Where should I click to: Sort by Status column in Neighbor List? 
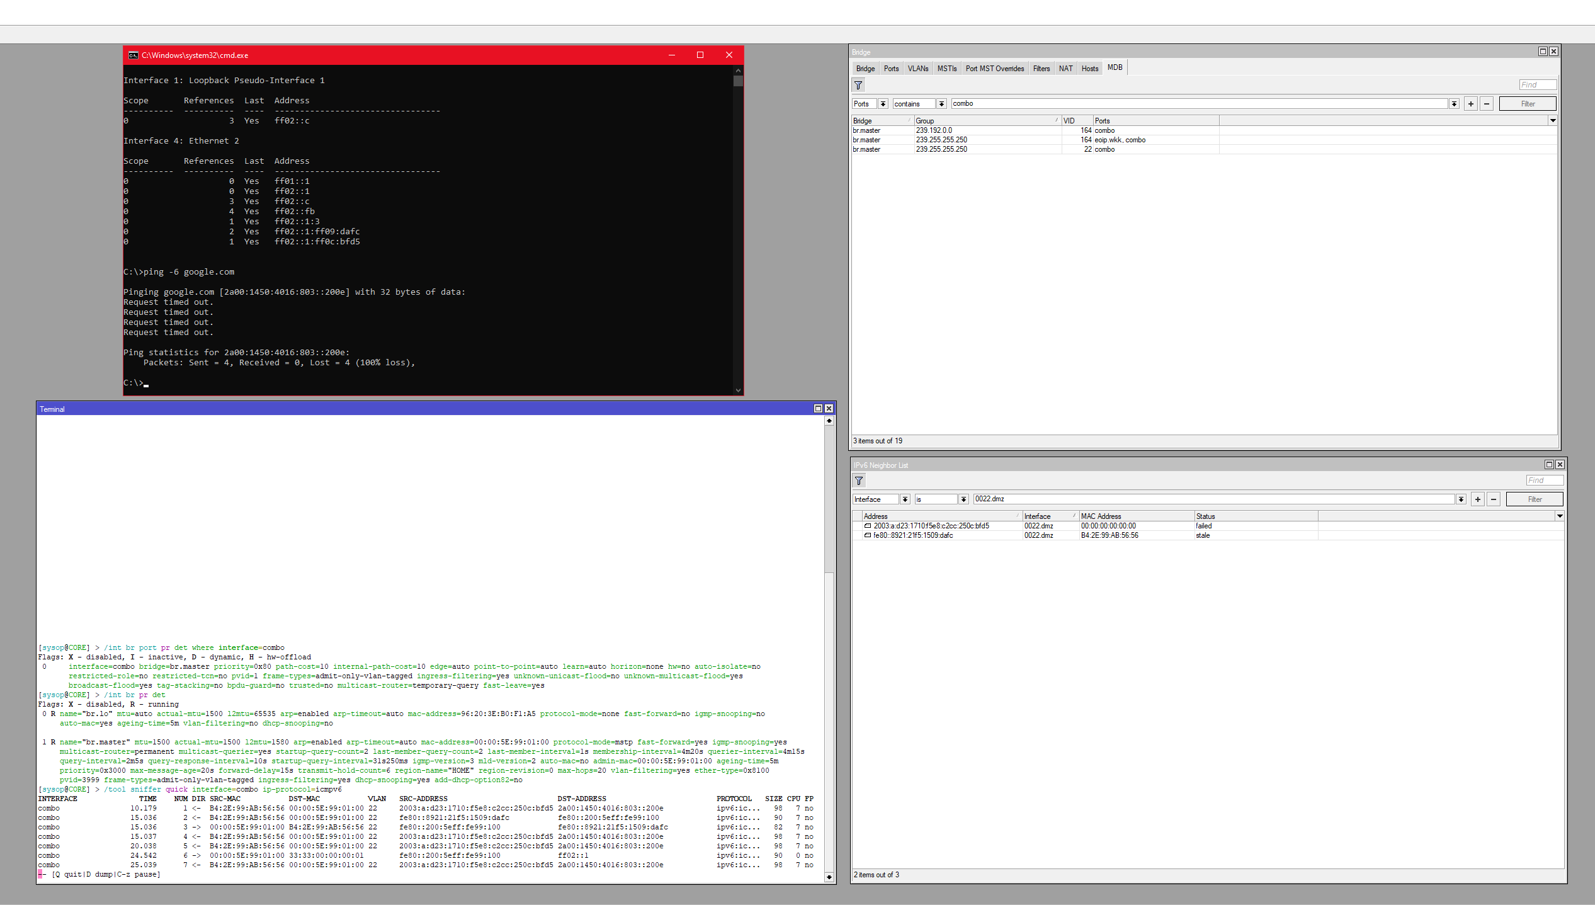[1256, 516]
